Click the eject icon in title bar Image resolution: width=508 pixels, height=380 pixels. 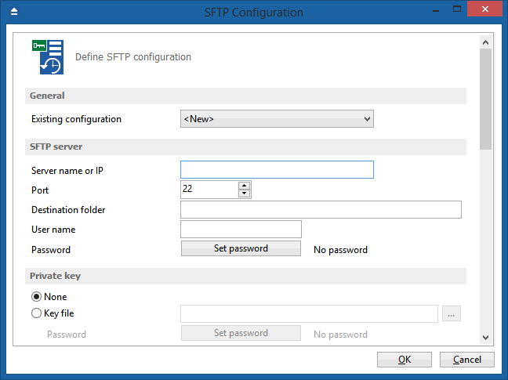[x=14, y=12]
